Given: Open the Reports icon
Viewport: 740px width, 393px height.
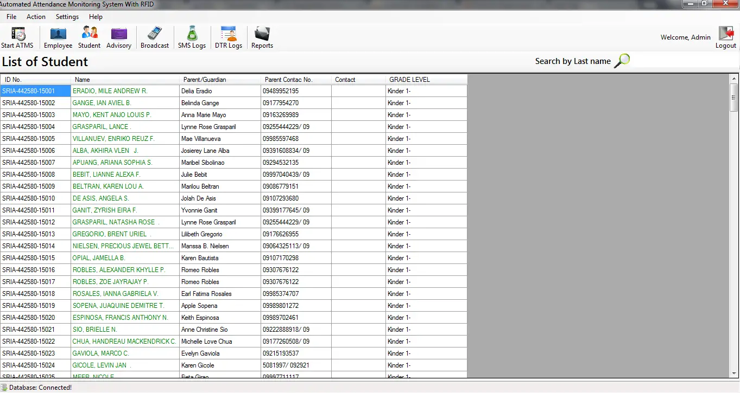Looking at the screenshot, I should 262,36.
